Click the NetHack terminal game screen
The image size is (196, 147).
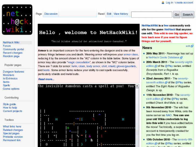[x=87, y=115]
